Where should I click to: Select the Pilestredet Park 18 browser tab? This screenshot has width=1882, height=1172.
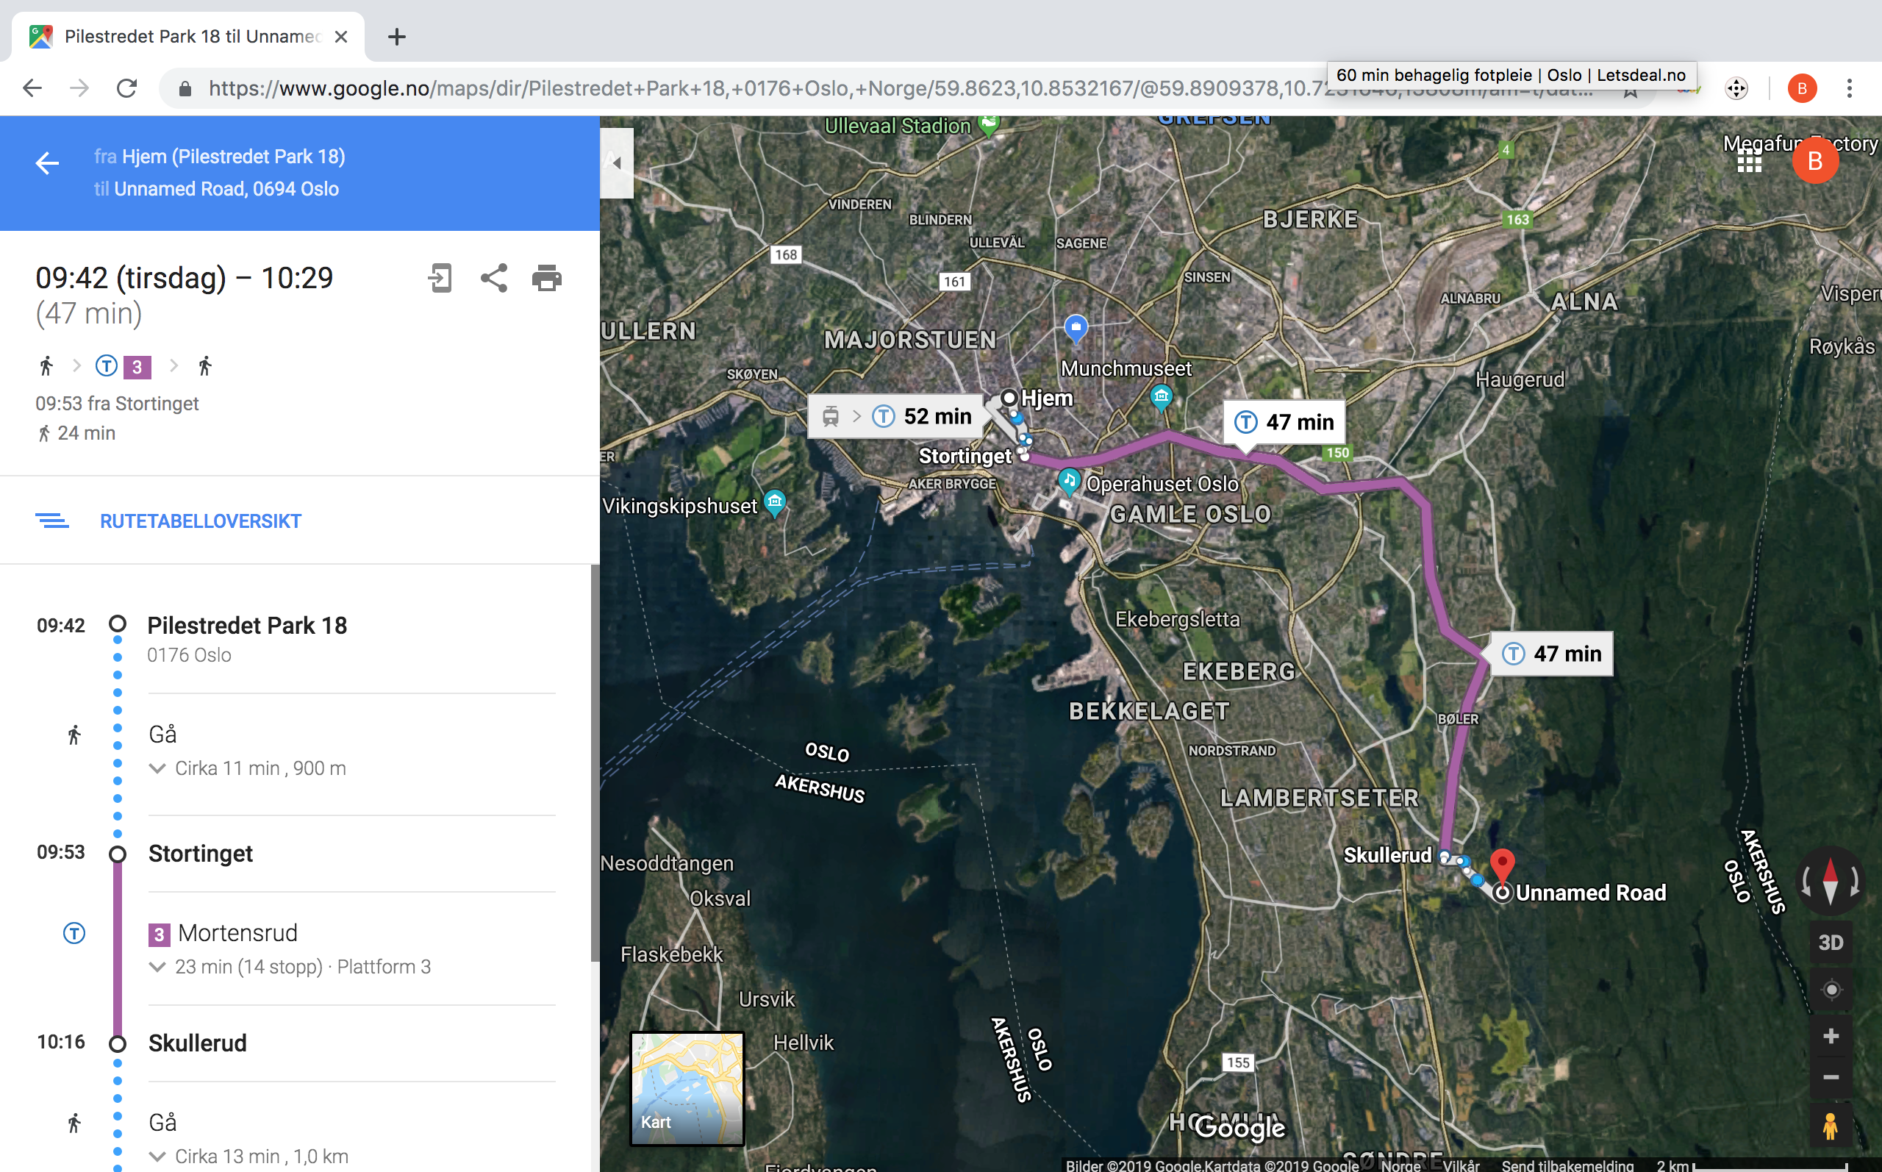pos(188,37)
